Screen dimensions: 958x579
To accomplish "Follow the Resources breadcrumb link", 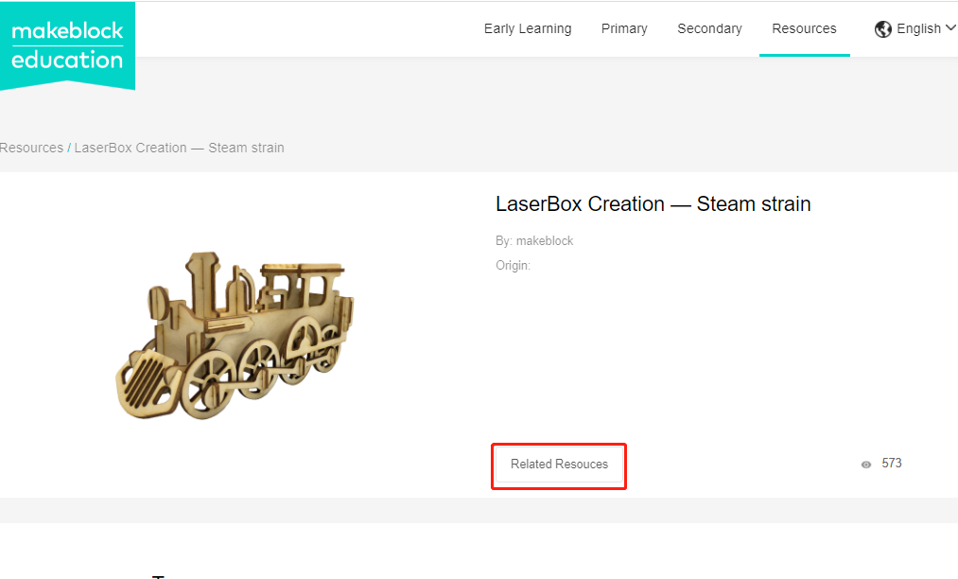I will [31, 148].
